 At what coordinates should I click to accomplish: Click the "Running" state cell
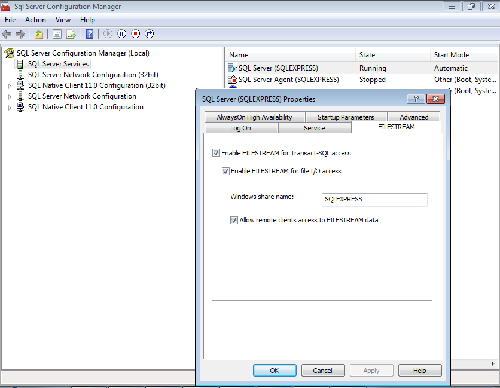pyautogui.click(x=373, y=68)
